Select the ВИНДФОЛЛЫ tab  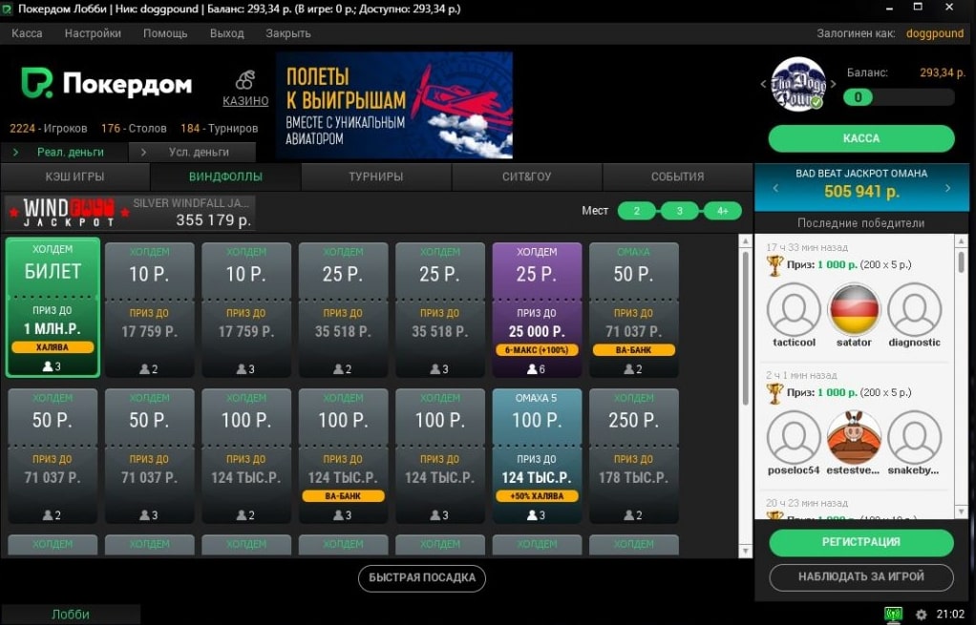[x=226, y=177]
